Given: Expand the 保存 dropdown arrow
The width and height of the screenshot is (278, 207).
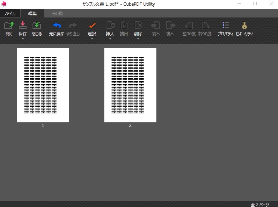Looking at the screenshot, I should 23,39.
